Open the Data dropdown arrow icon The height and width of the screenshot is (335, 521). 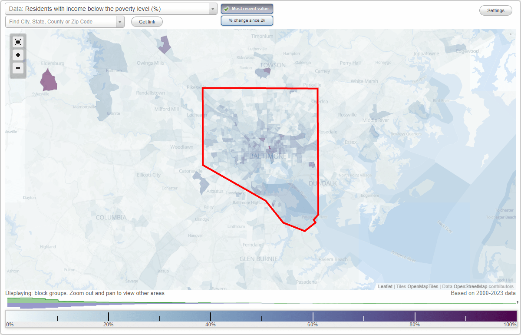click(x=212, y=9)
